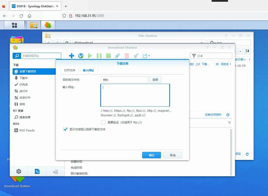Click the green stop square icon

108,56
